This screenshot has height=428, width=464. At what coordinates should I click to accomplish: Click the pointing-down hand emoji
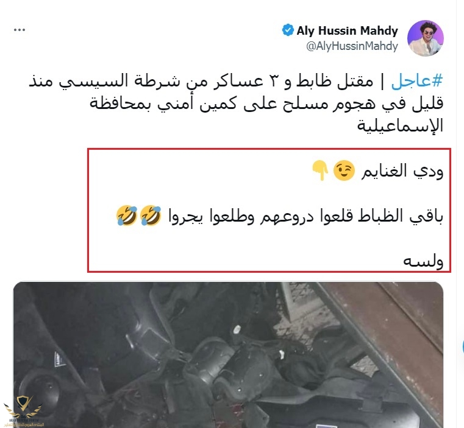pyautogui.click(x=320, y=170)
